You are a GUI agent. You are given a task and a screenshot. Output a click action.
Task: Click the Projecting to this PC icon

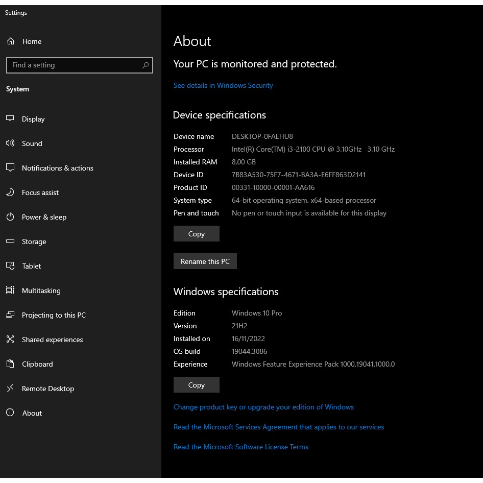pos(10,315)
